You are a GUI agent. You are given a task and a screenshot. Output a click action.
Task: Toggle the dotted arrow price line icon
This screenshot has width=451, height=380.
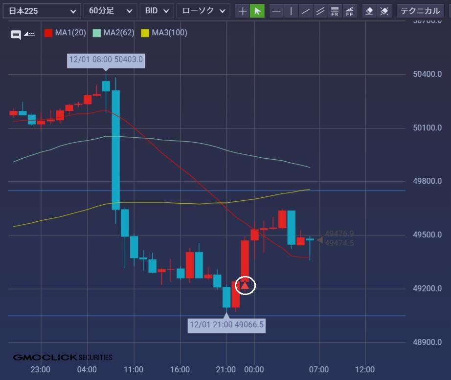29,34
